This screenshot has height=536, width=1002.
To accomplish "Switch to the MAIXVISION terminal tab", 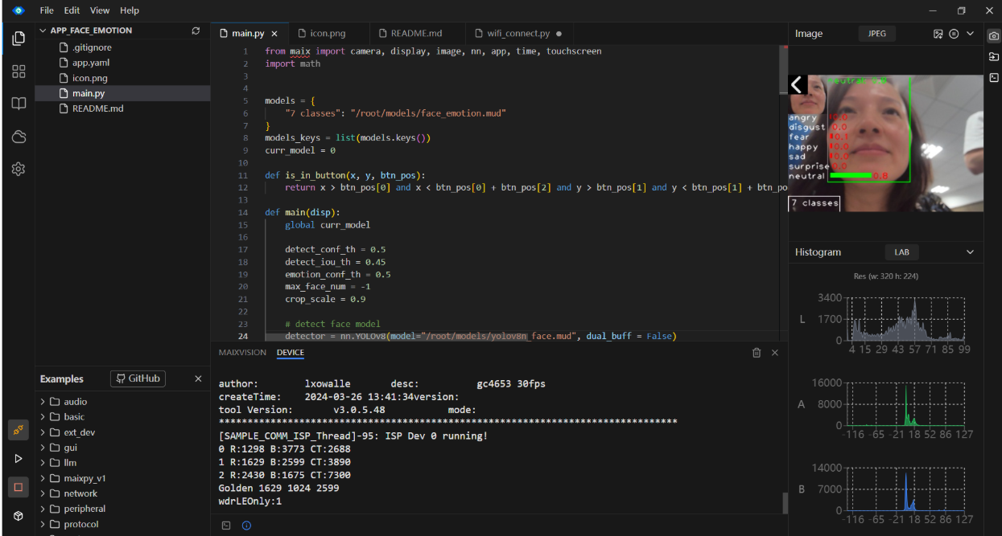I will (242, 353).
